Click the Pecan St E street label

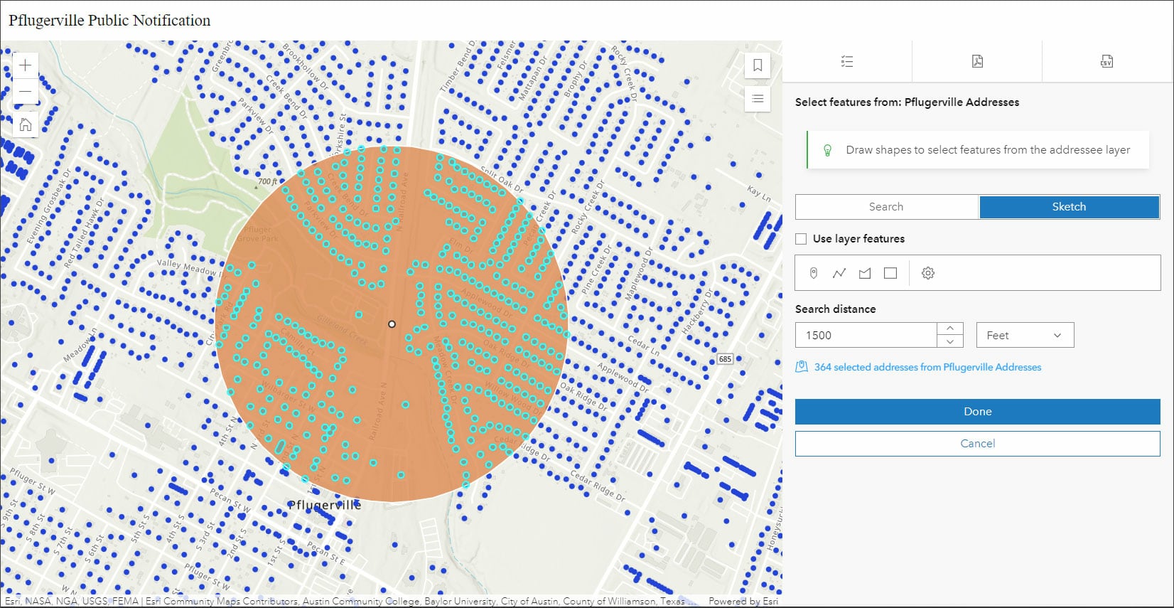pyautogui.click(x=325, y=553)
